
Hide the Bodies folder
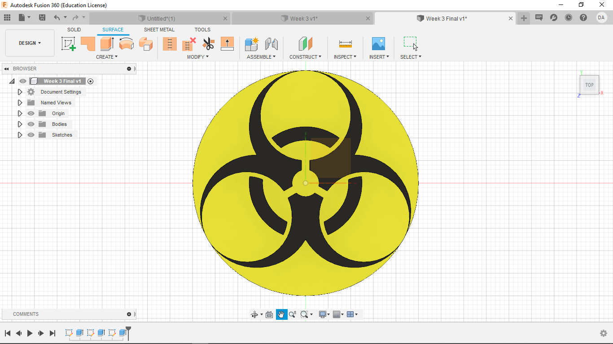(x=31, y=124)
